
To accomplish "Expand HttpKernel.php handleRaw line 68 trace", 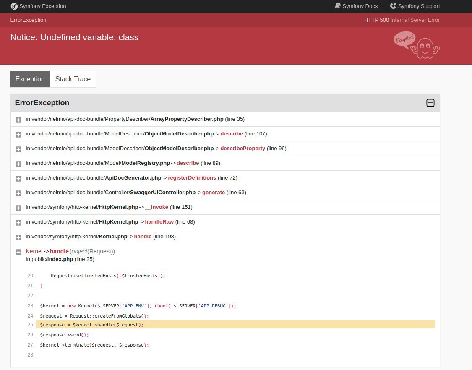I will pyautogui.click(x=18, y=223).
